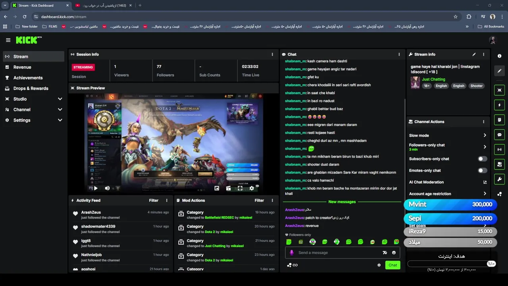This screenshot has height=286, width=508.
Task: Open All Bookmarks folder
Action: coord(491,27)
